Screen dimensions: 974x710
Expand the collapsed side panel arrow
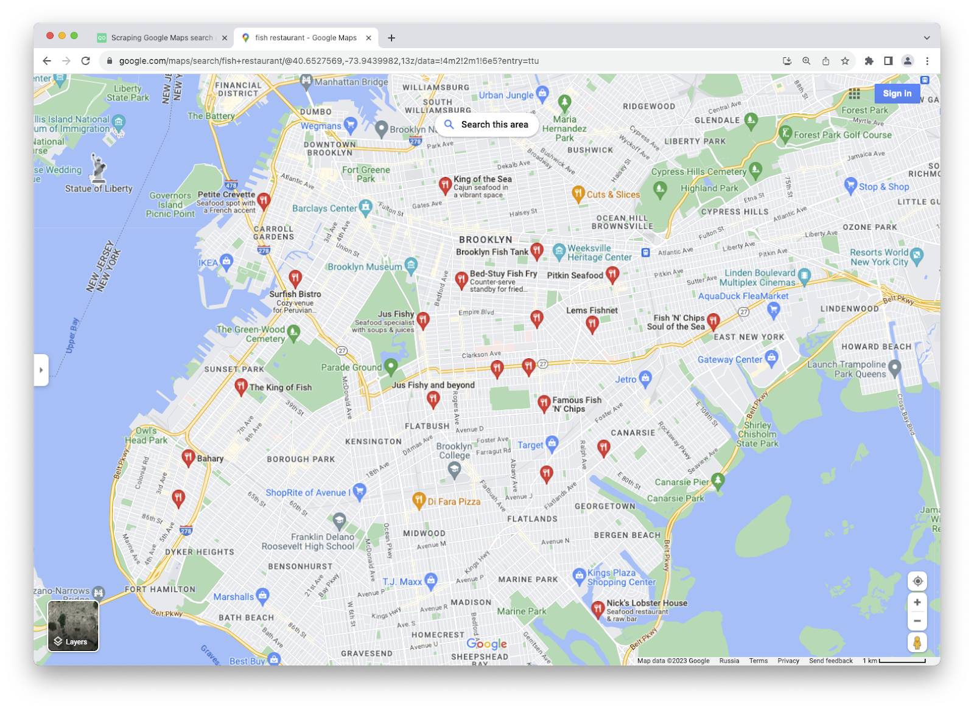tap(41, 370)
